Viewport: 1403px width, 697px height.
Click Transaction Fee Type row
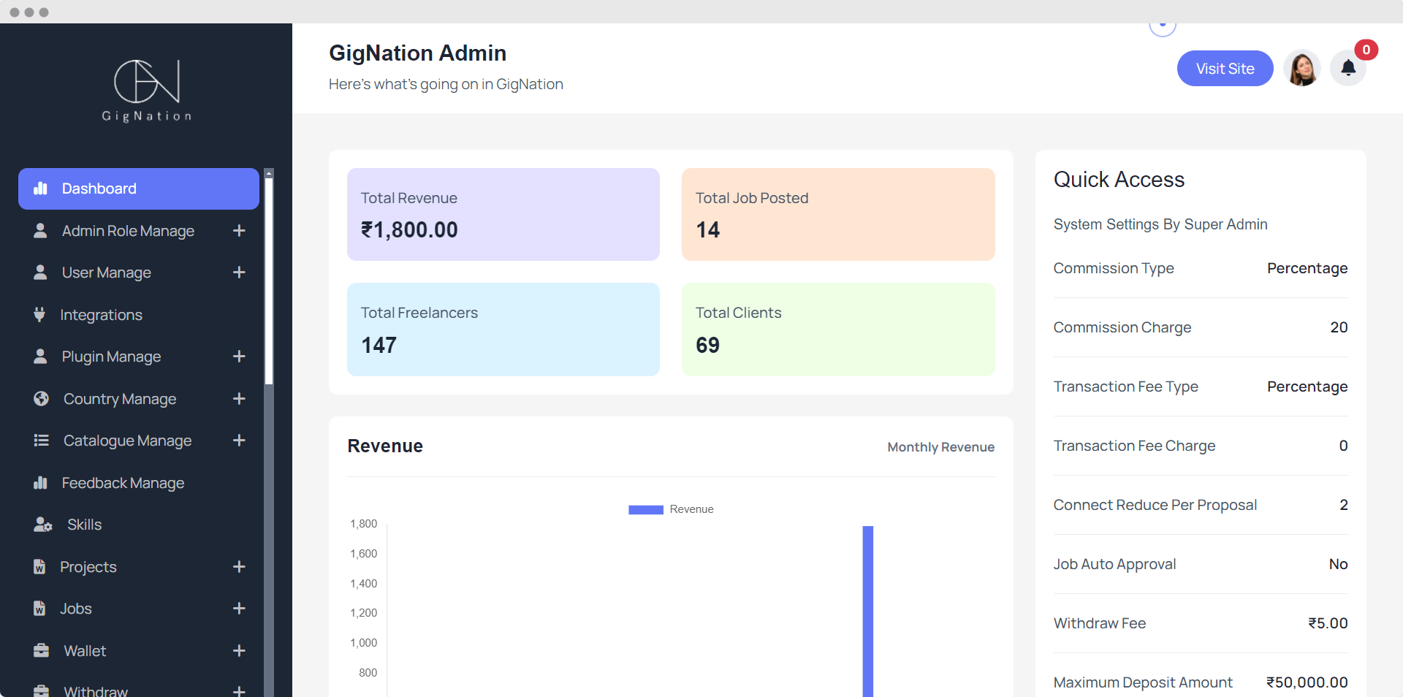[x=1201, y=386]
